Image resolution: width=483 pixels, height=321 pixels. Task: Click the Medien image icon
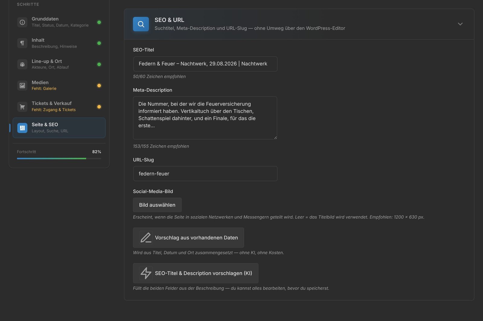point(22,86)
